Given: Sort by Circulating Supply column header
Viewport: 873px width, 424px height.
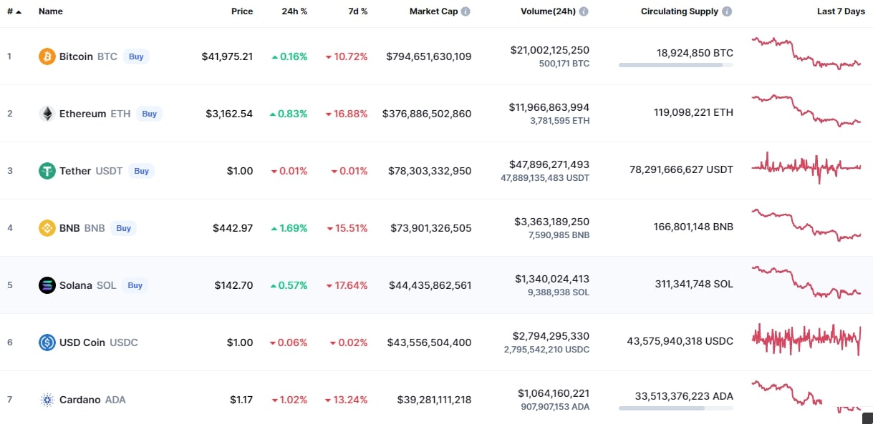Looking at the screenshot, I should coord(680,11).
